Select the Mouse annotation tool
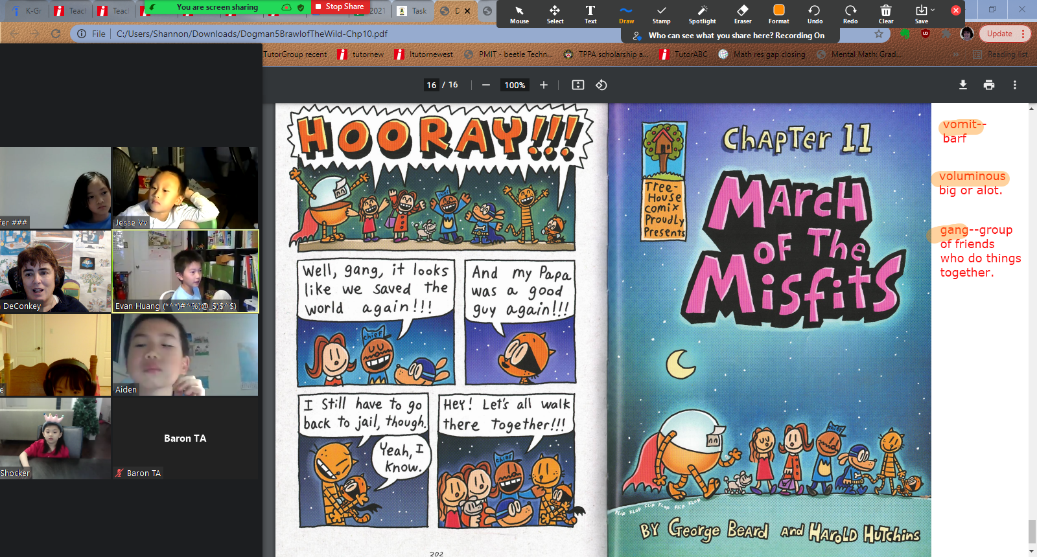This screenshot has height=557, width=1037. point(519,14)
